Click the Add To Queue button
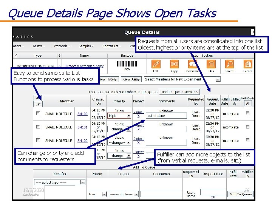This screenshot has height=204, width=272. pos(240,194)
